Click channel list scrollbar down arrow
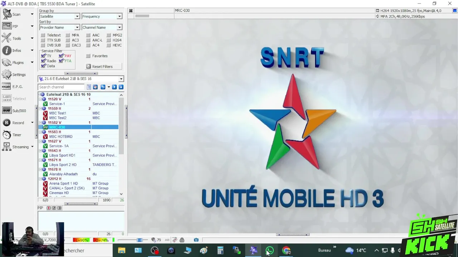The width and height of the screenshot is (458, 257). (x=121, y=194)
